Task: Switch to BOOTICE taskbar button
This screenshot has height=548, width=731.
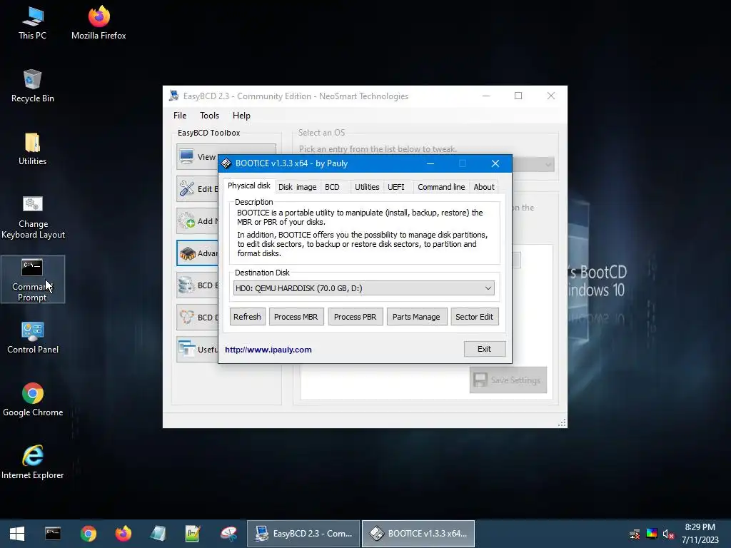Action: point(418,534)
